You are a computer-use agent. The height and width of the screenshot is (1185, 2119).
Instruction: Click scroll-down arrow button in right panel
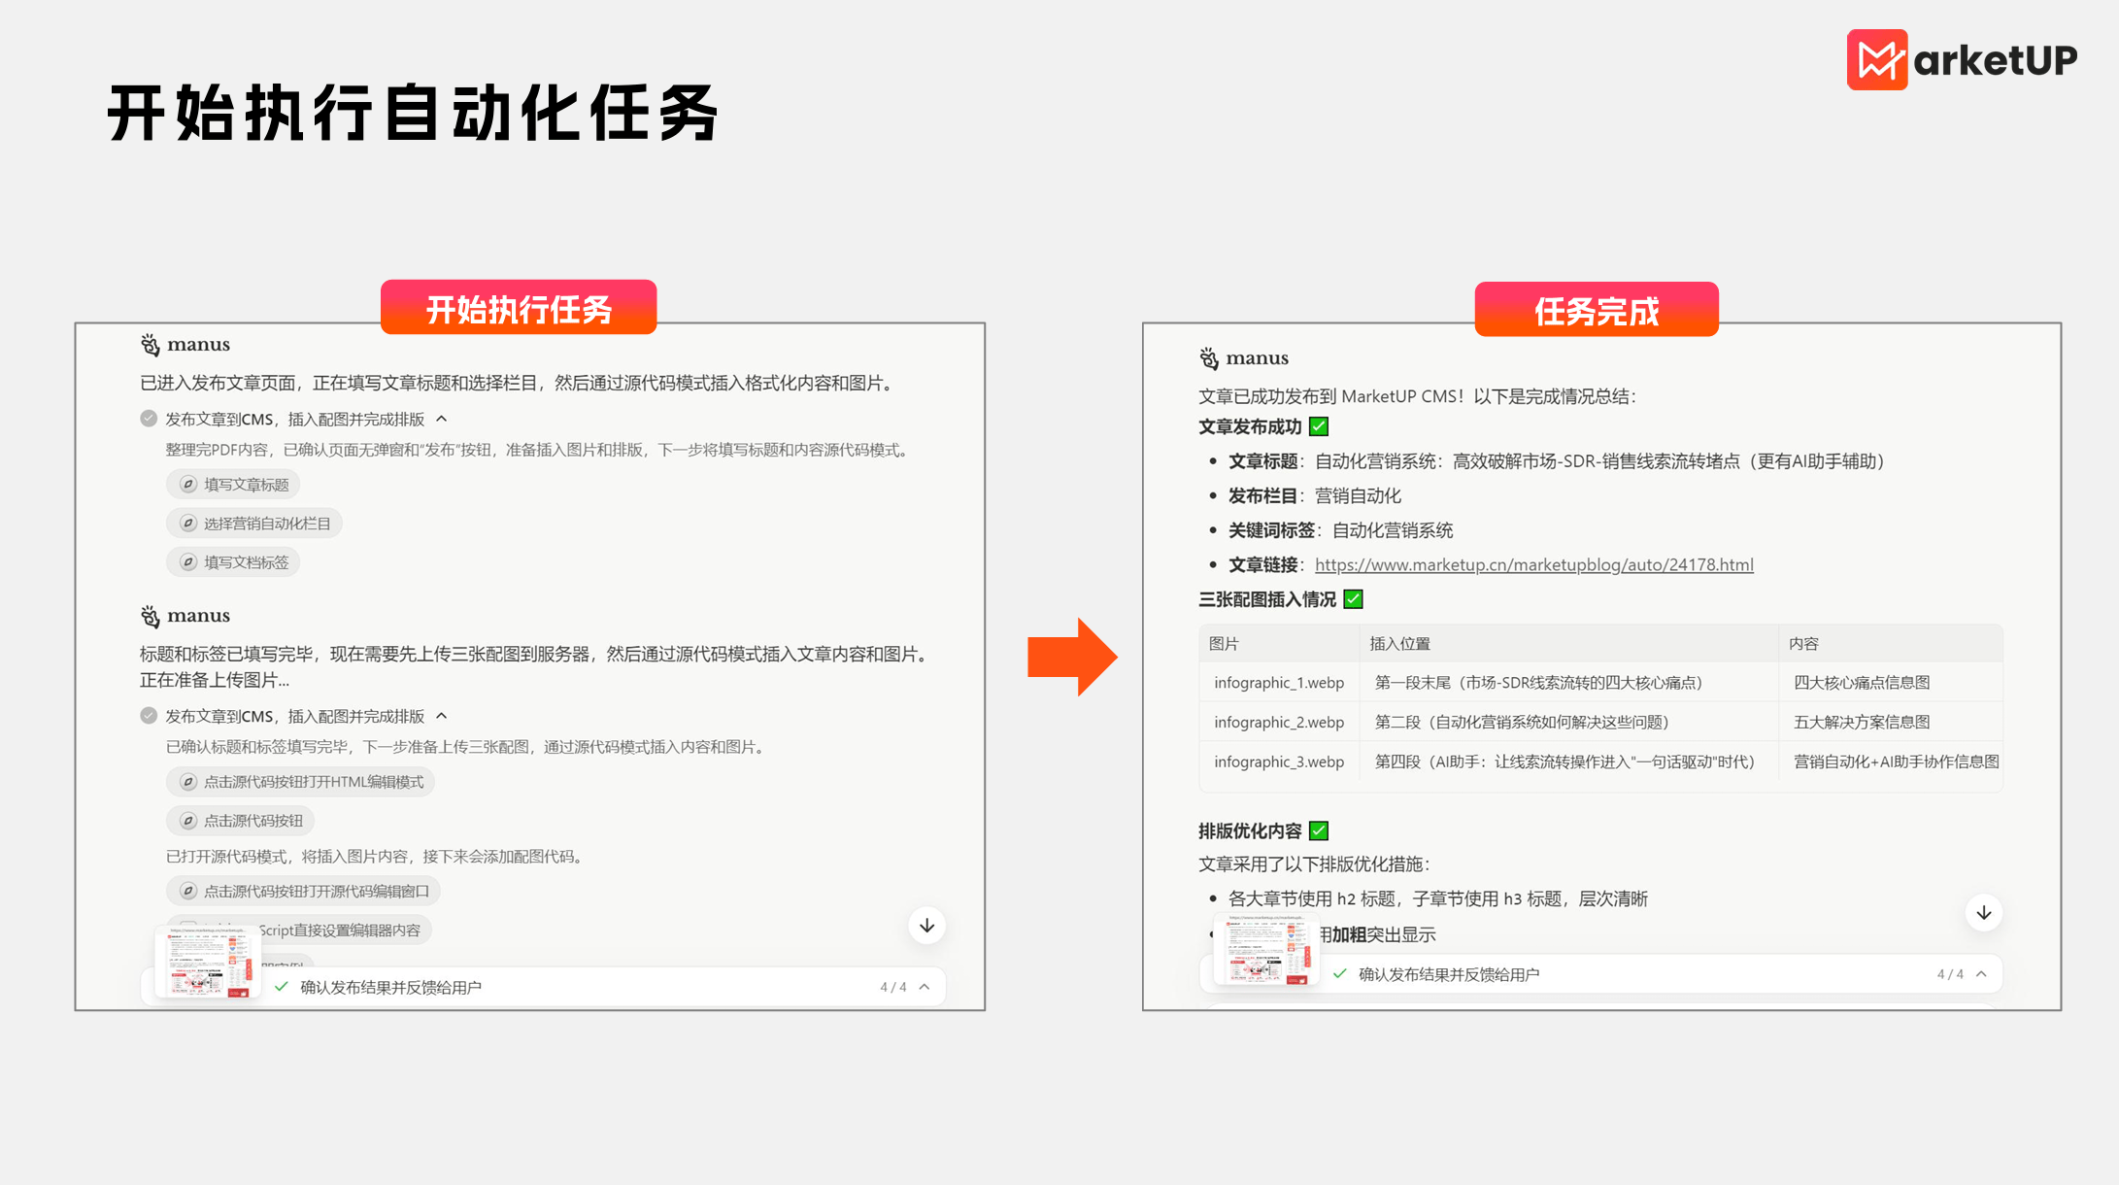point(1984,913)
